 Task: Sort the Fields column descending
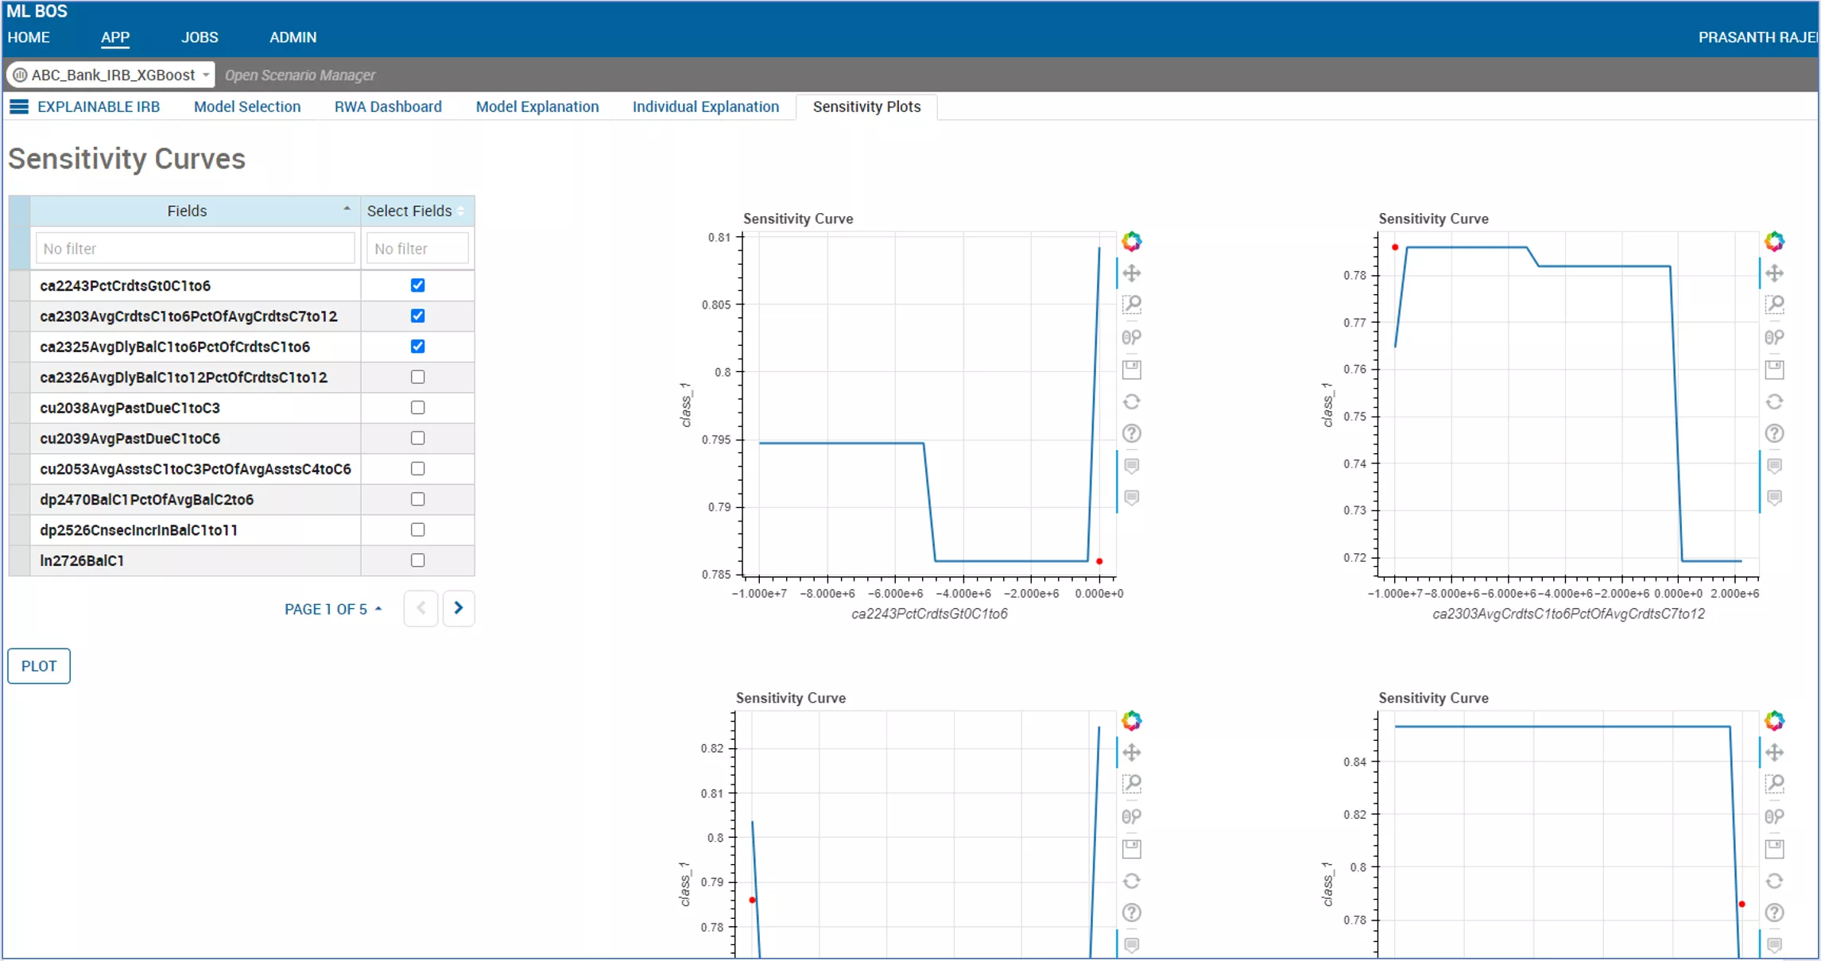(346, 208)
